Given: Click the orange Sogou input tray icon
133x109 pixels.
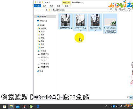Looking at the screenshot, I should [x=128, y=106].
